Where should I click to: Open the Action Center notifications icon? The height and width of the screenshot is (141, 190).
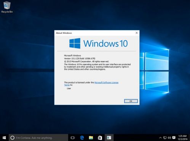(174, 138)
